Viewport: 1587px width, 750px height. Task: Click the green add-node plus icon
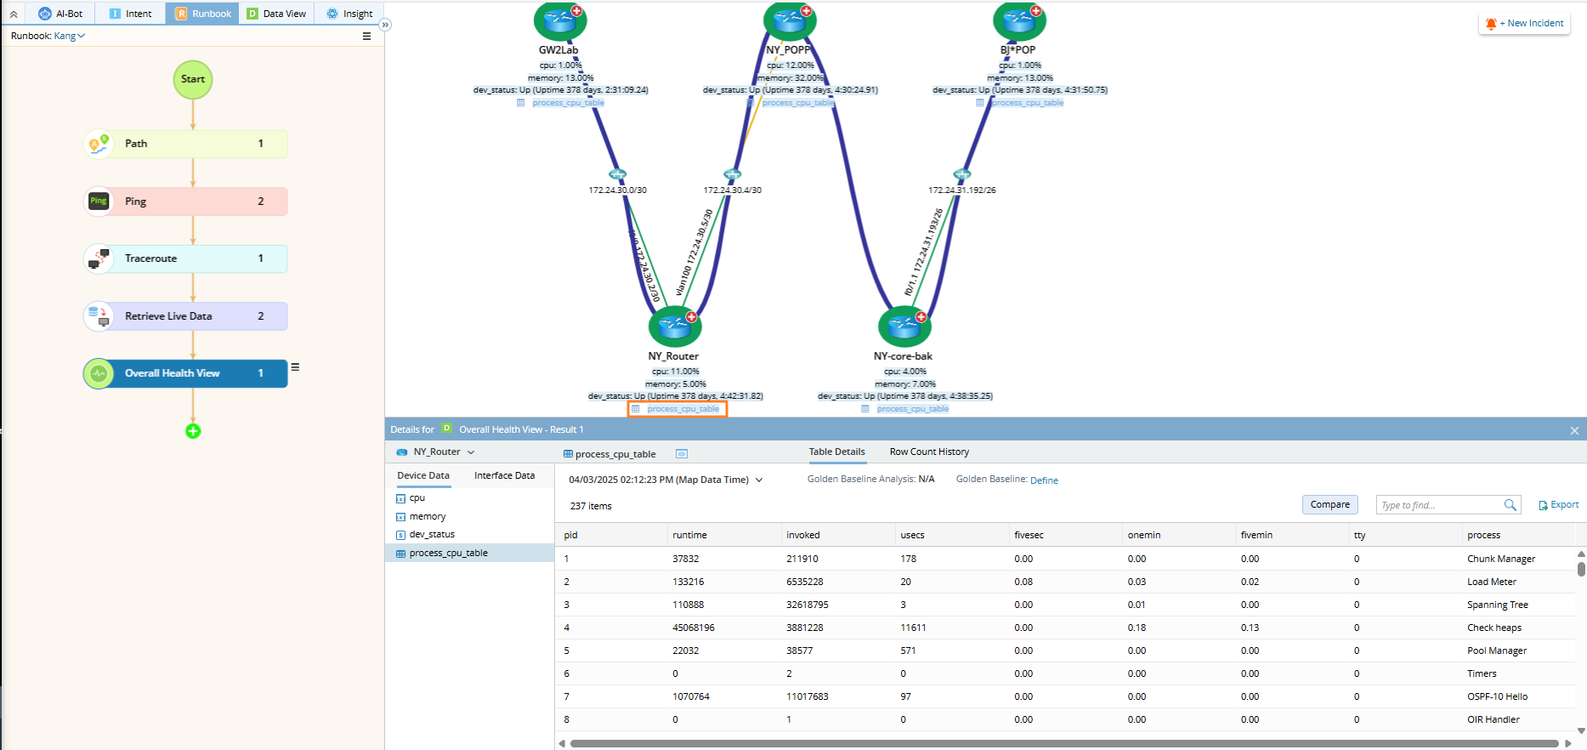pyautogui.click(x=193, y=431)
